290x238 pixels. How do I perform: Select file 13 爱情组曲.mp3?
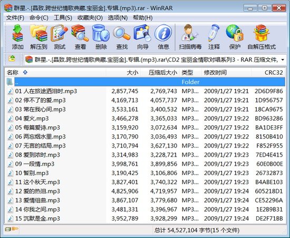[x=146, y=200]
